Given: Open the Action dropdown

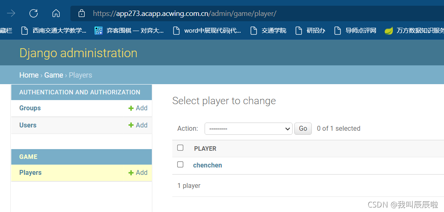Looking at the screenshot, I should pos(248,129).
